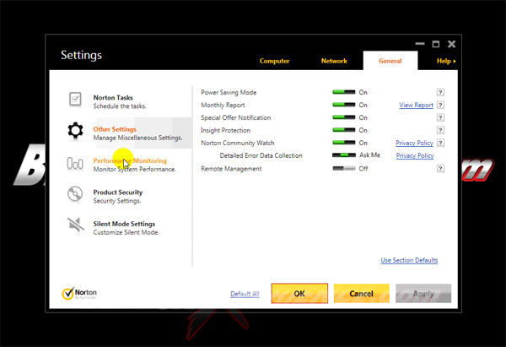Maximize the Settings window
Viewport: 506px width, 347px height.
[x=436, y=44]
